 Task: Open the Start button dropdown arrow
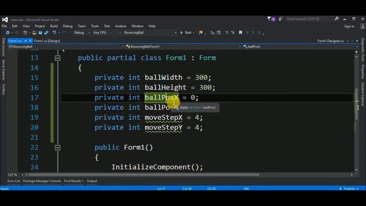click(x=194, y=33)
